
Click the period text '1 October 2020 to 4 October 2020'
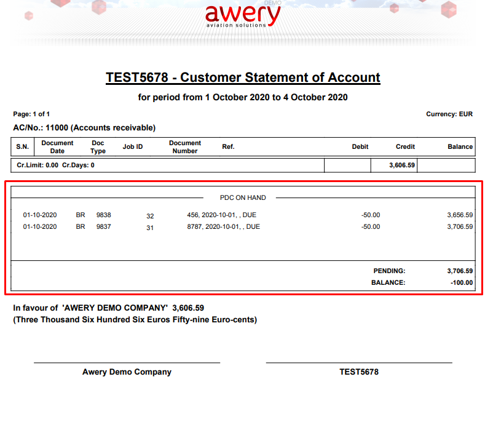[x=276, y=97]
